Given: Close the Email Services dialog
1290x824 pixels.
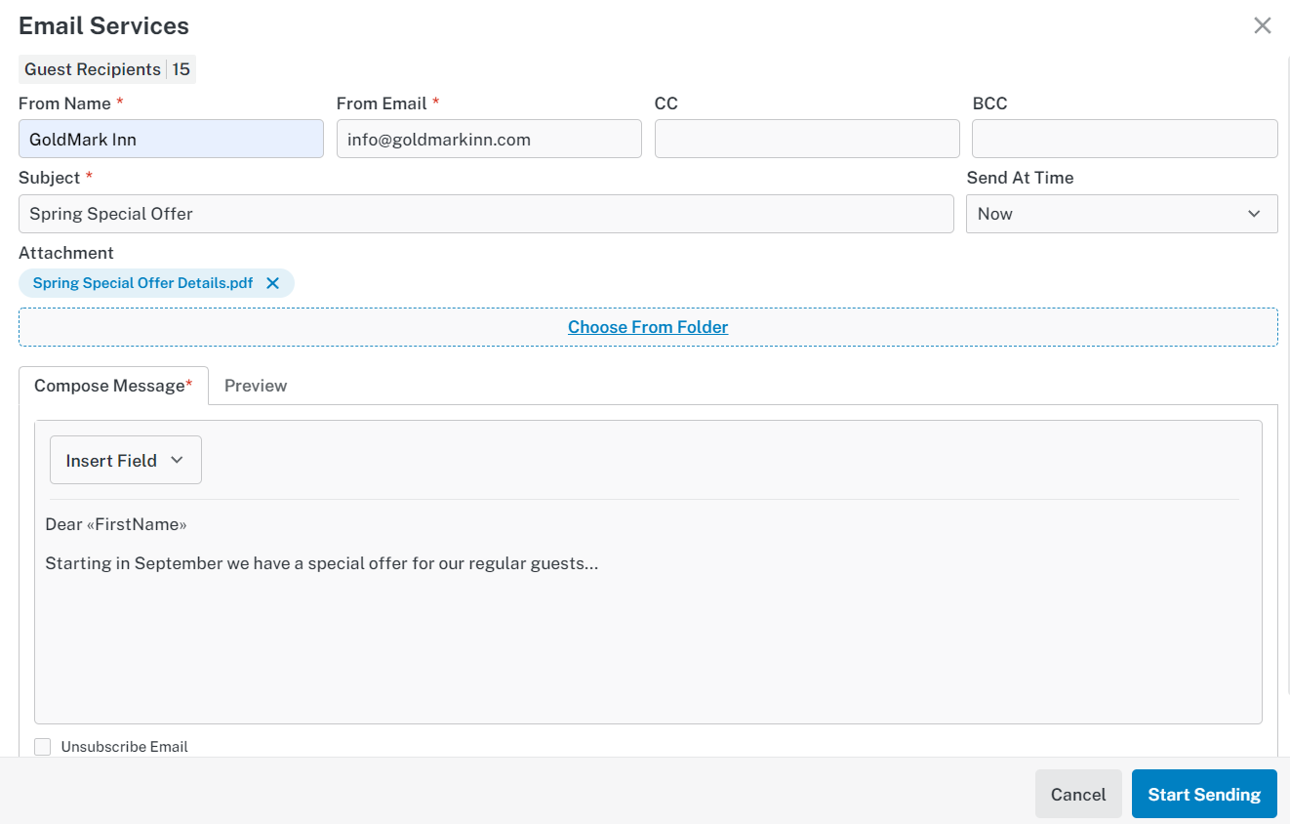Looking at the screenshot, I should pyautogui.click(x=1263, y=26).
